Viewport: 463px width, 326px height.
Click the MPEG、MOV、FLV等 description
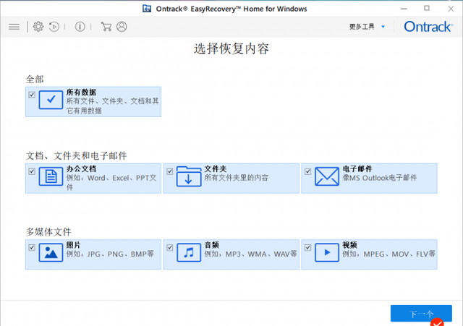click(x=388, y=254)
